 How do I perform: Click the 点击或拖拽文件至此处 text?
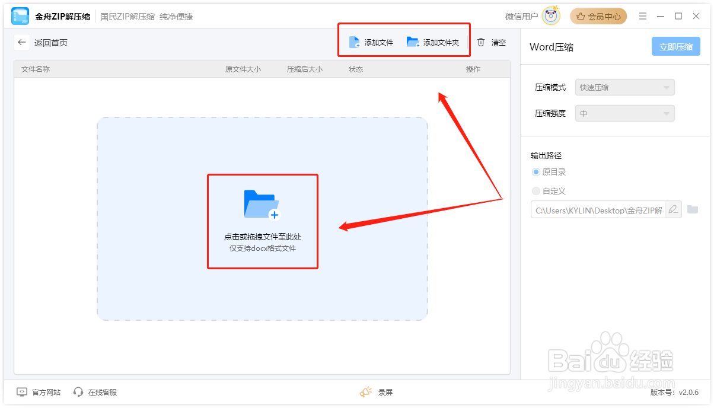[x=263, y=237]
